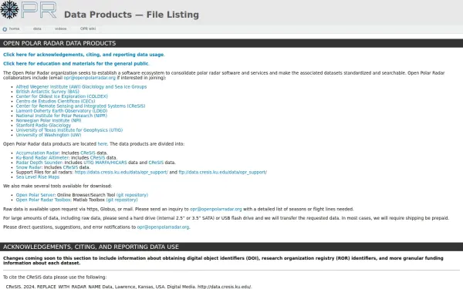Open Norwegian Polar Institute (NPI) link
This screenshot has width=463, height=289.
pyautogui.click(x=49, y=120)
